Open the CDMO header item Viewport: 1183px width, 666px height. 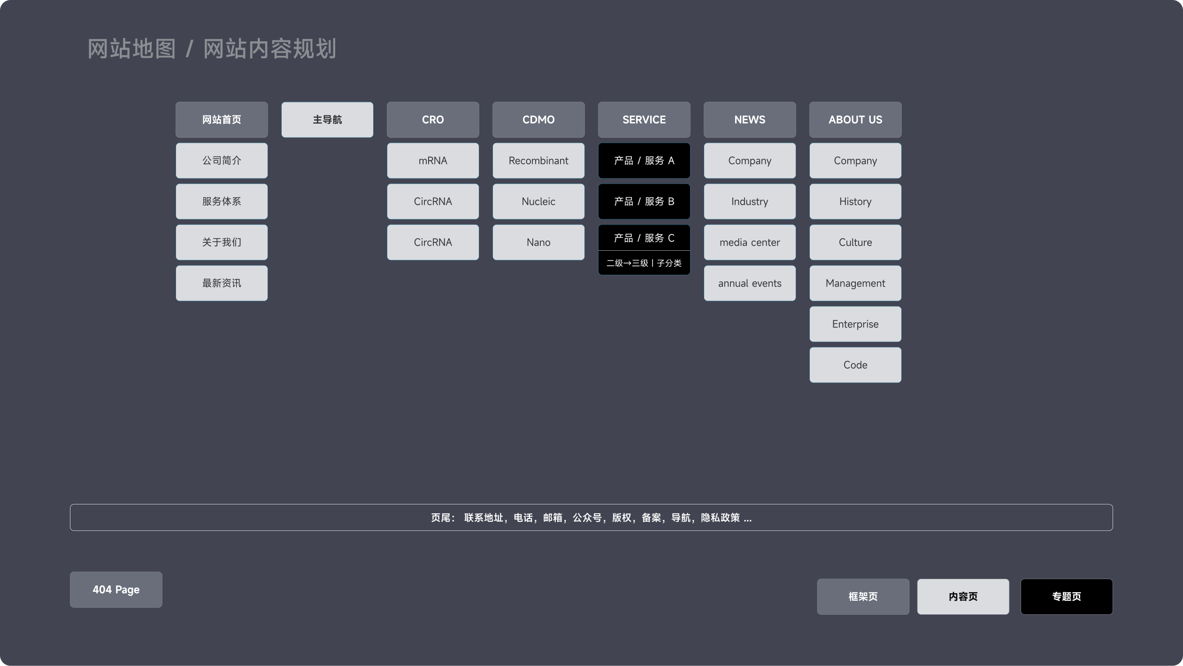(x=538, y=120)
